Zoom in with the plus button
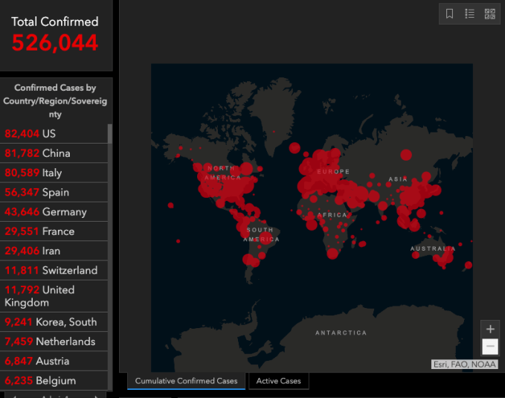 pos(490,329)
